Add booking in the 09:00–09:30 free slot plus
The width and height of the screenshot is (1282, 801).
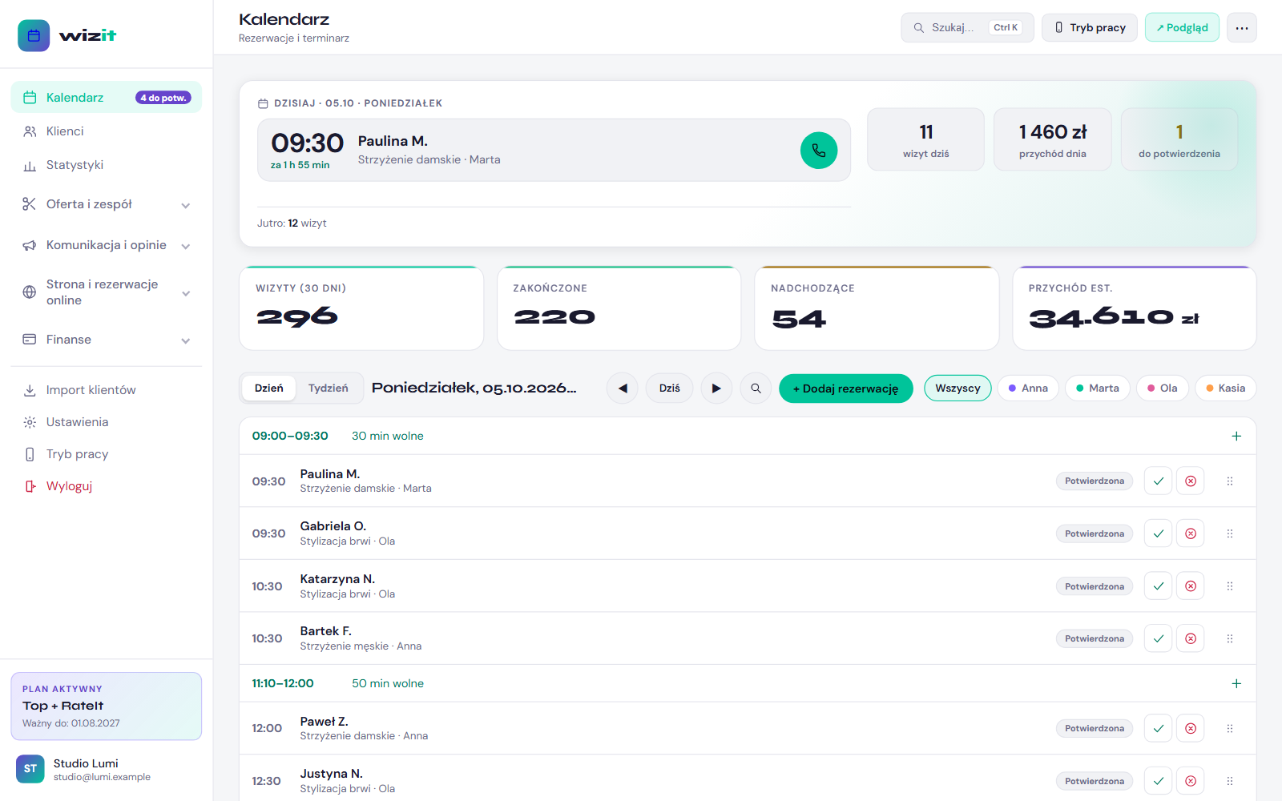[1236, 436]
